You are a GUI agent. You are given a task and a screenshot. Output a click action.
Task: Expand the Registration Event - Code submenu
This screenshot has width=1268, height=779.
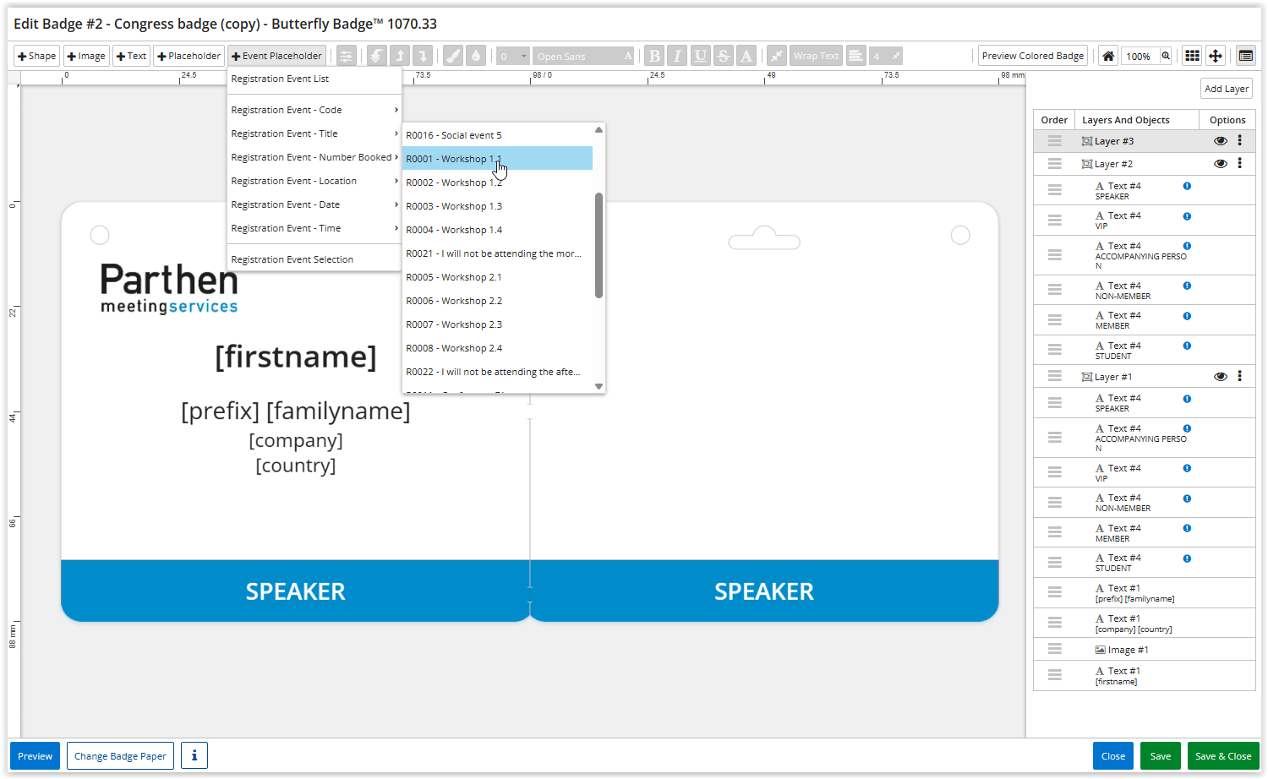314,110
